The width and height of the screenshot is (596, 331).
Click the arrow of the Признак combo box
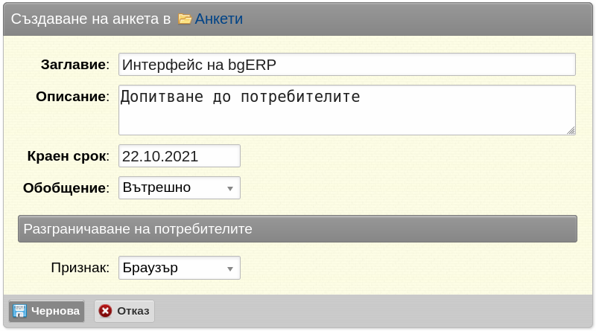point(230,269)
